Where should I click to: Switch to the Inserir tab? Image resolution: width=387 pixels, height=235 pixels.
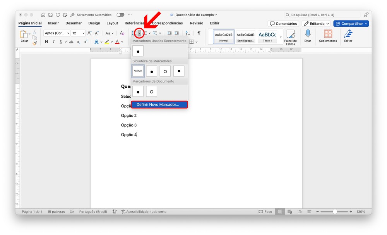coord(53,23)
